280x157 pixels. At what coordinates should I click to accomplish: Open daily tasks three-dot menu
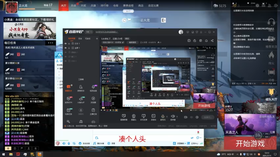[51, 43]
